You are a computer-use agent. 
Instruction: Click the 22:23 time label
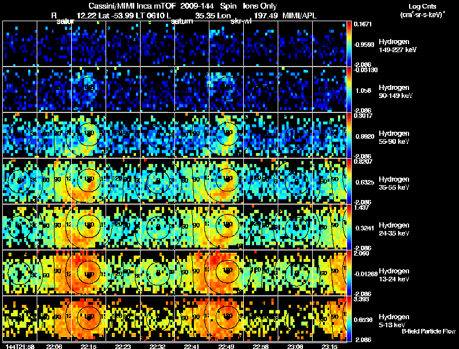click(x=123, y=346)
